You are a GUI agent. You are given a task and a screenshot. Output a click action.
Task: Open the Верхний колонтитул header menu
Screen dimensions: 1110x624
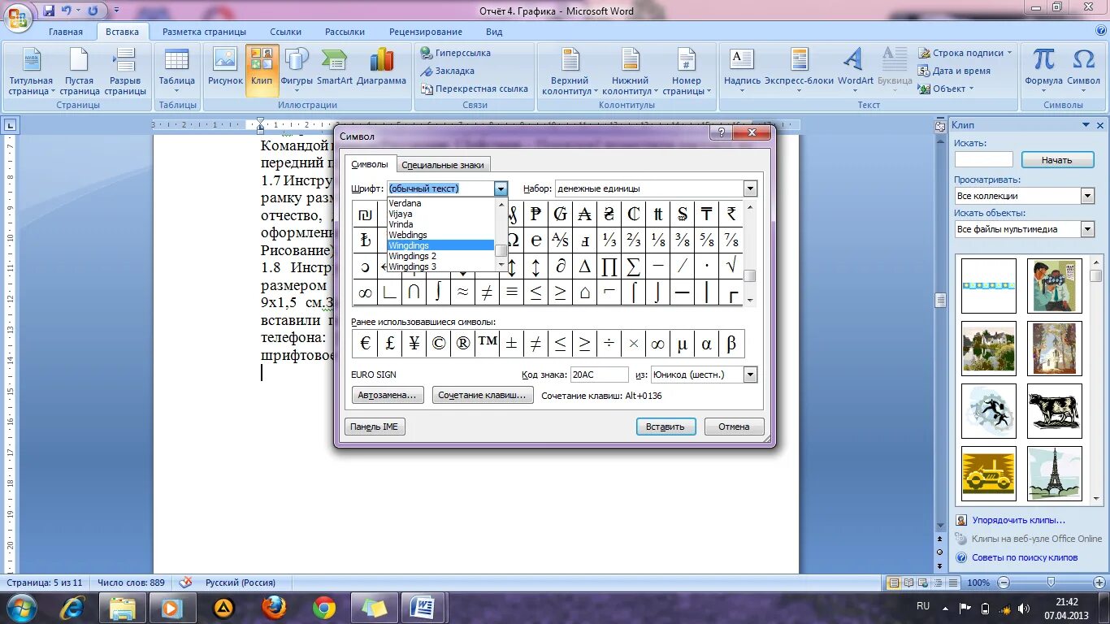(570, 71)
